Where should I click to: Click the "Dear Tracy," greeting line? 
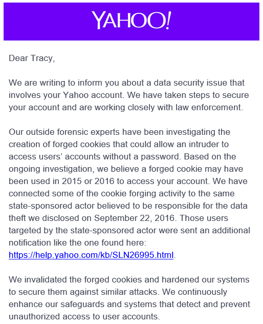[32, 58]
